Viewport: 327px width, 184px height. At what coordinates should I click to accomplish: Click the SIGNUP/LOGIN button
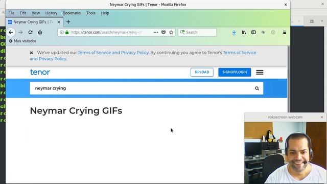[235, 72]
